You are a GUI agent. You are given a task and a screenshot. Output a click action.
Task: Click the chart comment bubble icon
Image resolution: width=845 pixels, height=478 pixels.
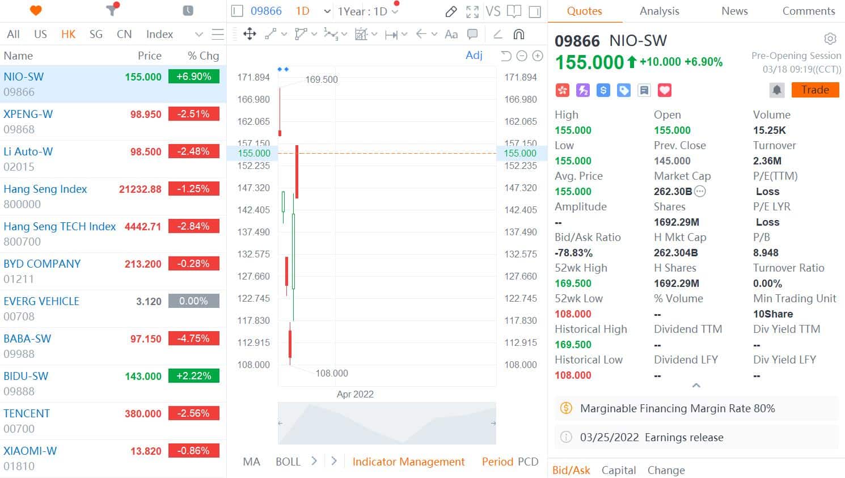click(x=472, y=34)
